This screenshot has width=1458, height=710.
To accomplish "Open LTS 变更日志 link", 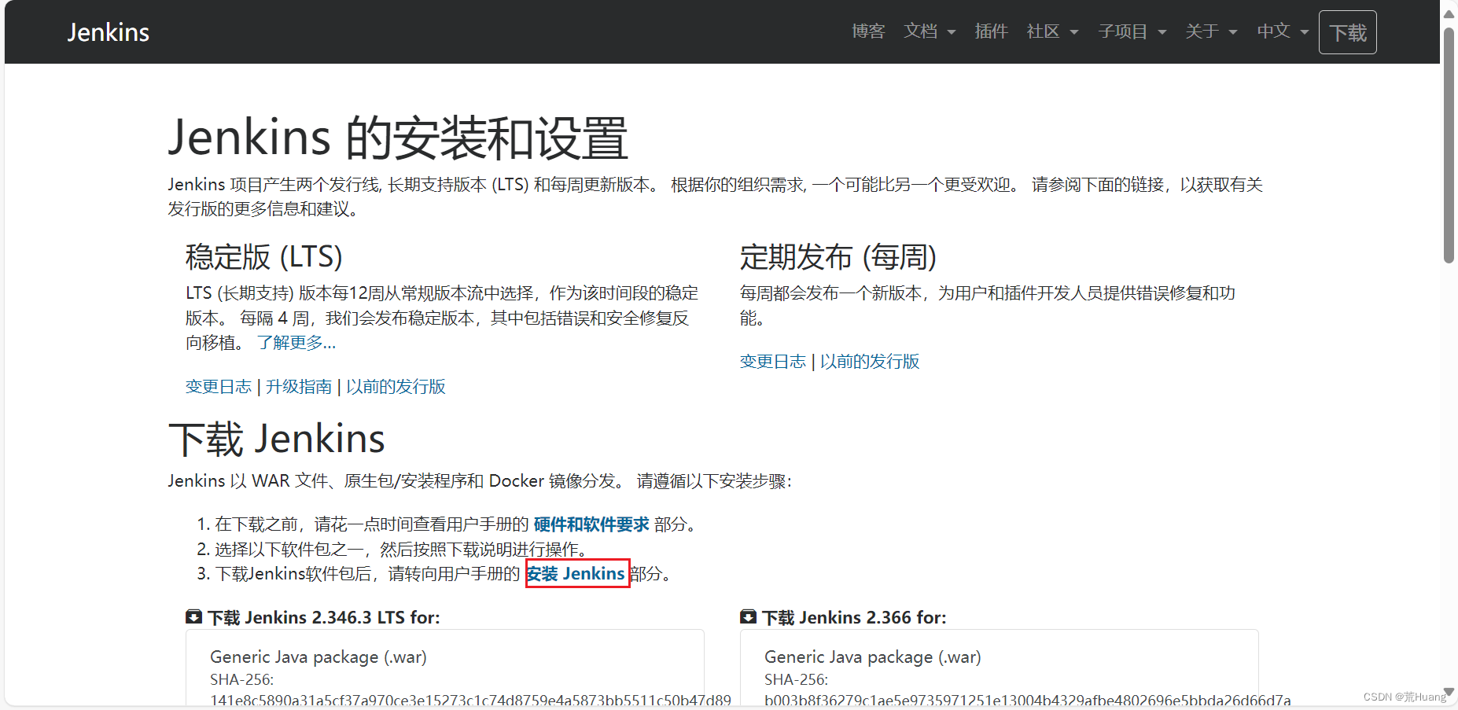I will click(x=219, y=387).
